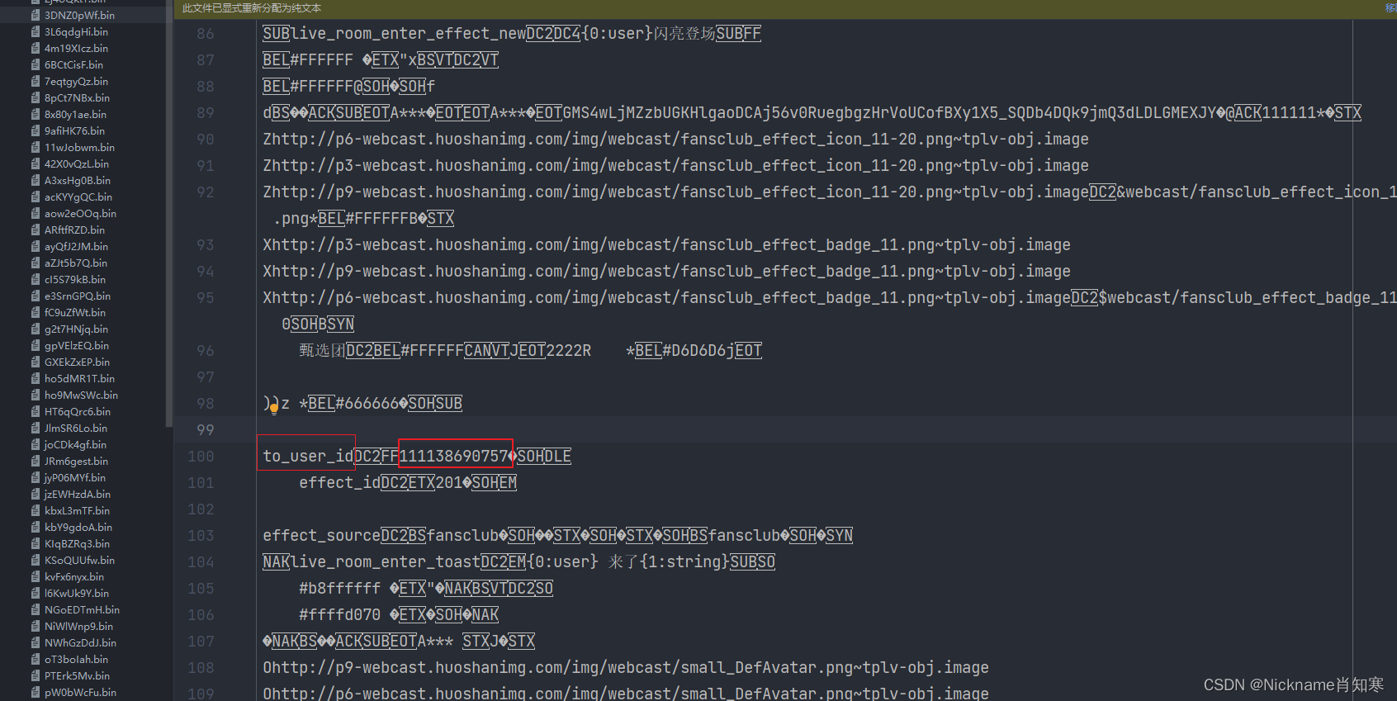Screen dimensions: 1397x701
Task: Open aZJt5b7Q.bin from the file list
Action: point(76,263)
